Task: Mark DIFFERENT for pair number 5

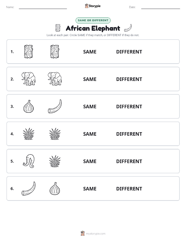Action: click(129, 161)
